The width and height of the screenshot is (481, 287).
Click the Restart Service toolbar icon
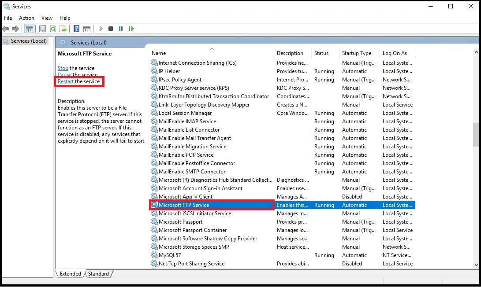[131, 29]
